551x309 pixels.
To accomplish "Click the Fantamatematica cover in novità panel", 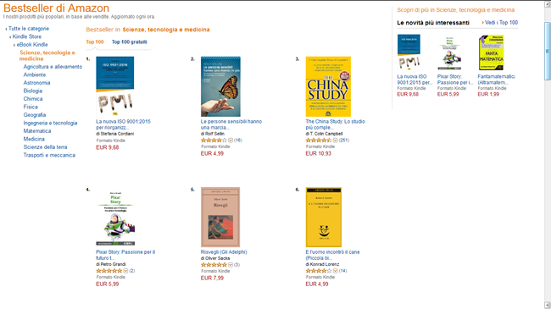I will [x=492, y=52].
